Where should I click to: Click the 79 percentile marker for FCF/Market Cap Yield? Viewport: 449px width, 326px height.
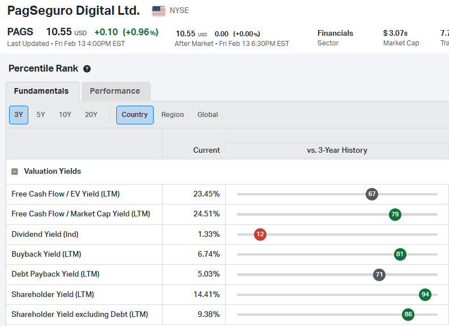pyautogui.click(x=395, y=214)
